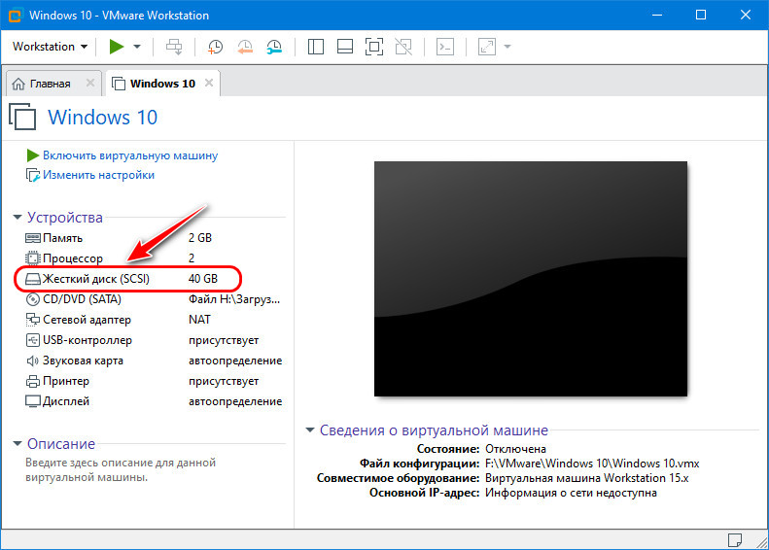Power on the VM with the green play button
The width and height of the screenshot is (769, 550).
117,47
